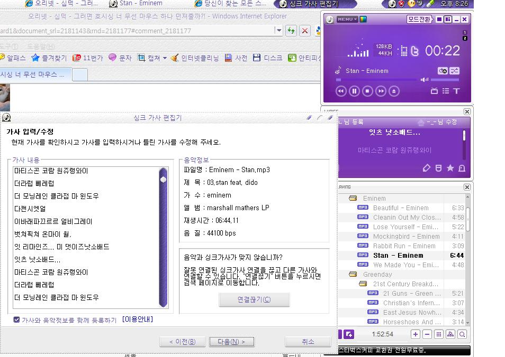Click the scroll-up arrow of playlist scrollbar
The image size is (505, 357).
click(x=467, y=197)
